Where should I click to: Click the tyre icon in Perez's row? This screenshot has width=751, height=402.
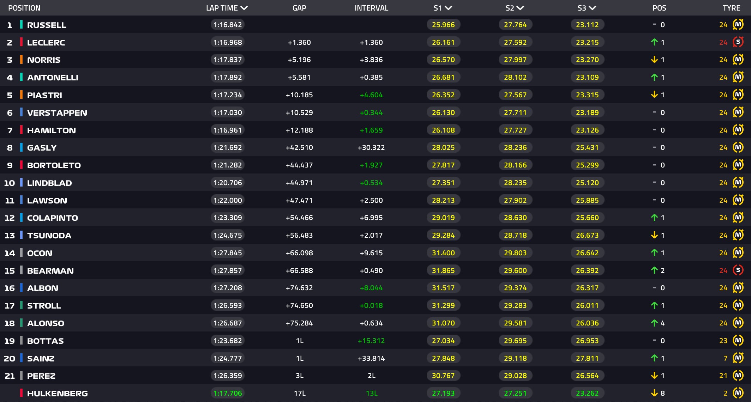click(x=738, y=376)
